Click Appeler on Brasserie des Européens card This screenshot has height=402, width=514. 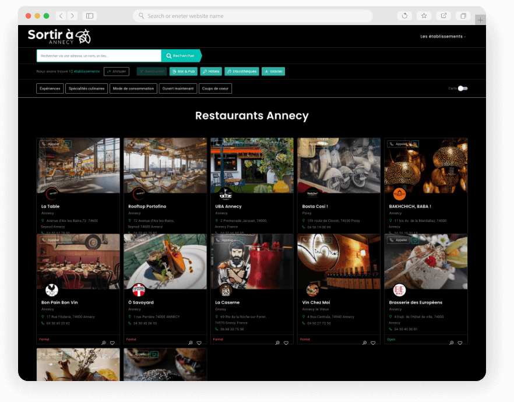point(399,240)
